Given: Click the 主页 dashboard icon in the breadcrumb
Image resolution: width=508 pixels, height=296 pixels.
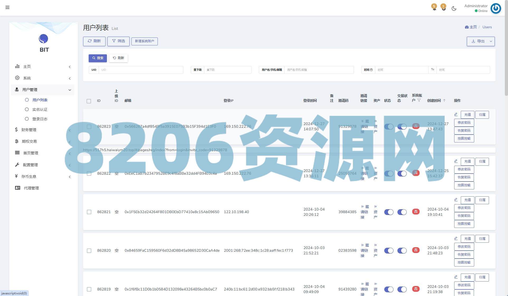Looking at the screenshot, I should 467,27.
